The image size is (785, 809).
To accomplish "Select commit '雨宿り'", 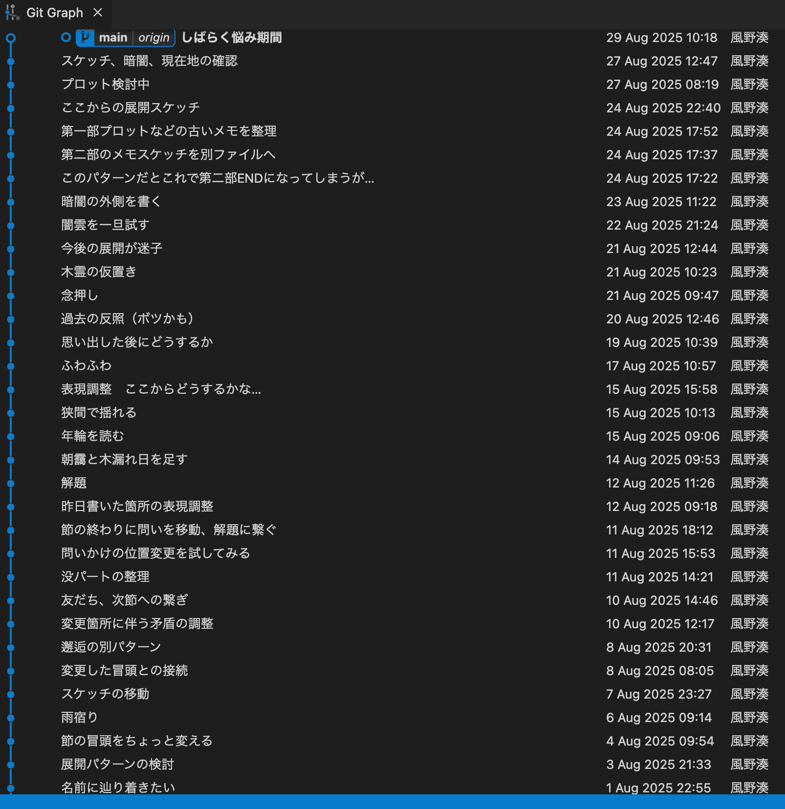I will click(x=80, y=718).
